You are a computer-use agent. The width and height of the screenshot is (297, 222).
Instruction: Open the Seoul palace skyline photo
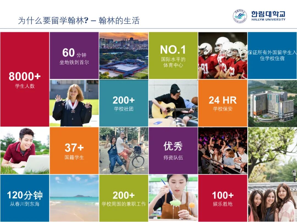pos(124,55)
